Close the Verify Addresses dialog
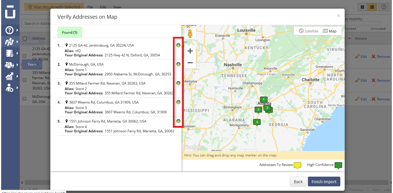 pos(338,16)
